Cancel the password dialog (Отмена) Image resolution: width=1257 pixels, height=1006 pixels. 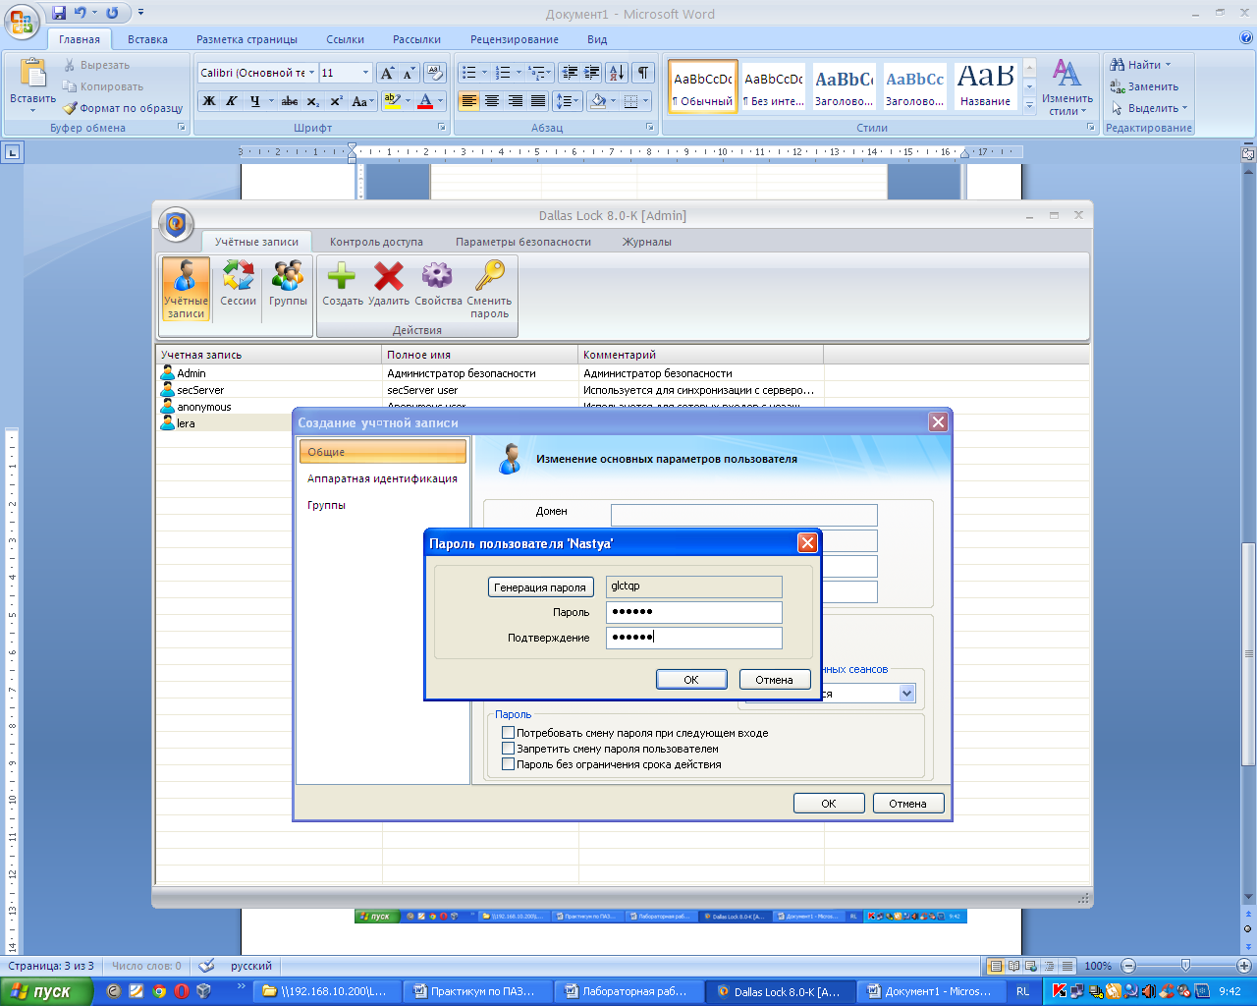(x=774, y=680)
